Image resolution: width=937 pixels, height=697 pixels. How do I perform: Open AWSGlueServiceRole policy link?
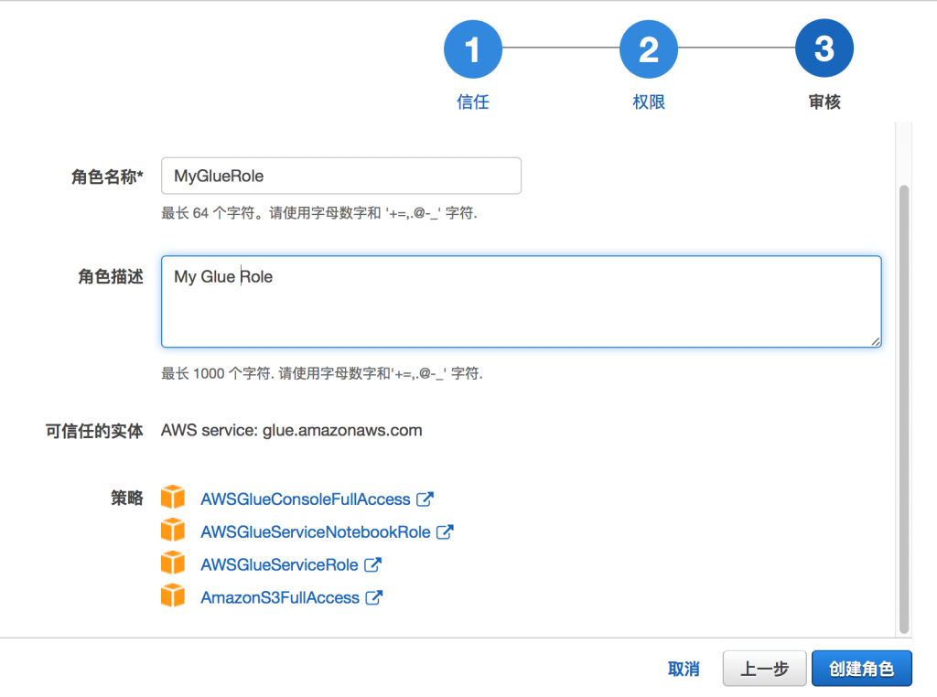click(x=279, y=565)
